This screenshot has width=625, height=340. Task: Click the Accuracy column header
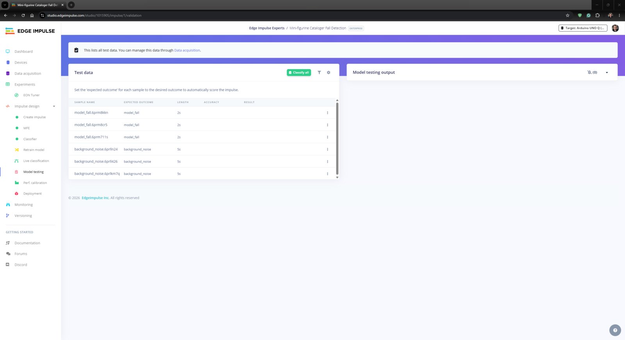[211, 102]
